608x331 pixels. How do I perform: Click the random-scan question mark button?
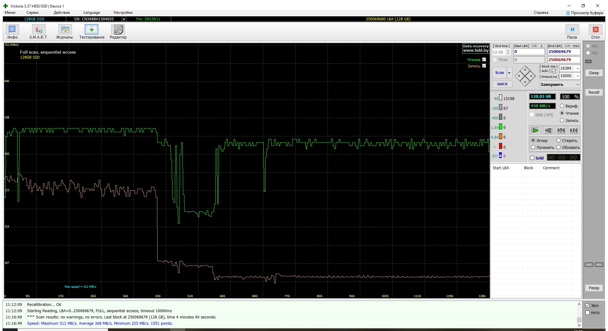coord(561,130)
